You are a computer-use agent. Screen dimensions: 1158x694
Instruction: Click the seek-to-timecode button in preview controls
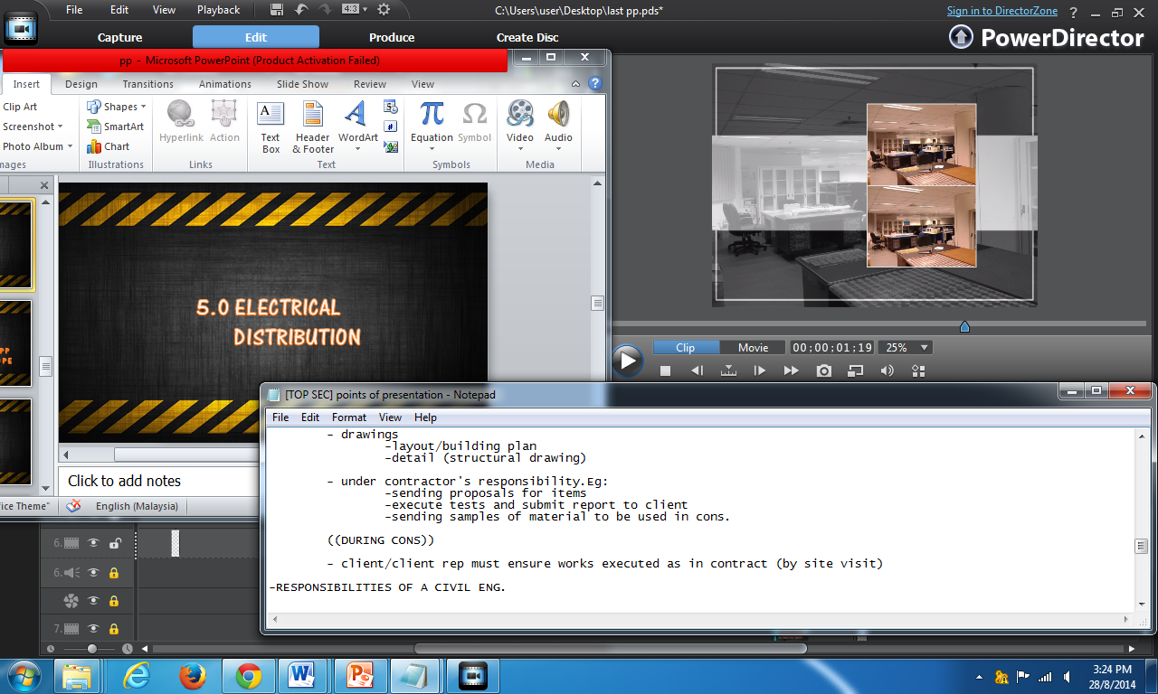[x=728, y=370]
